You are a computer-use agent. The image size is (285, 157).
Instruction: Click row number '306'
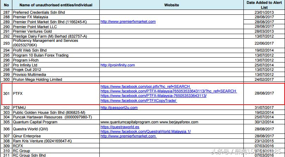(6, 129)
